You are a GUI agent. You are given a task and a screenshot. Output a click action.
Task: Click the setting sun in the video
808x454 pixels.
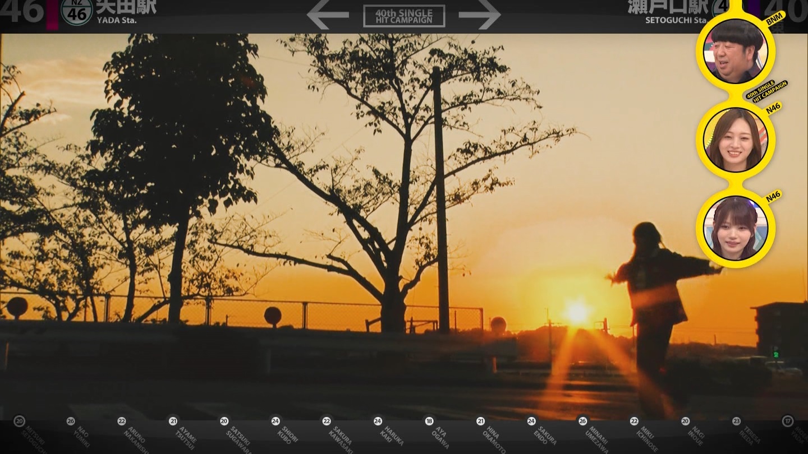(x=577, y=312)
